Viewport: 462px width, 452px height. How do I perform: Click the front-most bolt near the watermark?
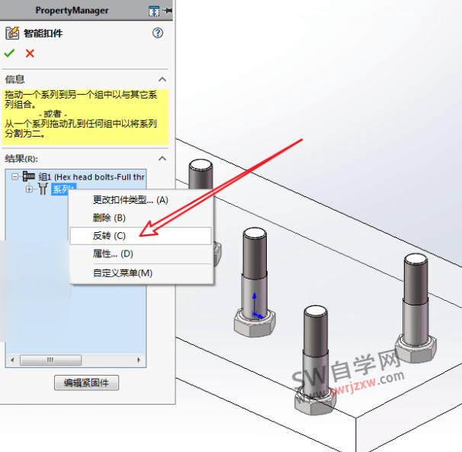316,360
